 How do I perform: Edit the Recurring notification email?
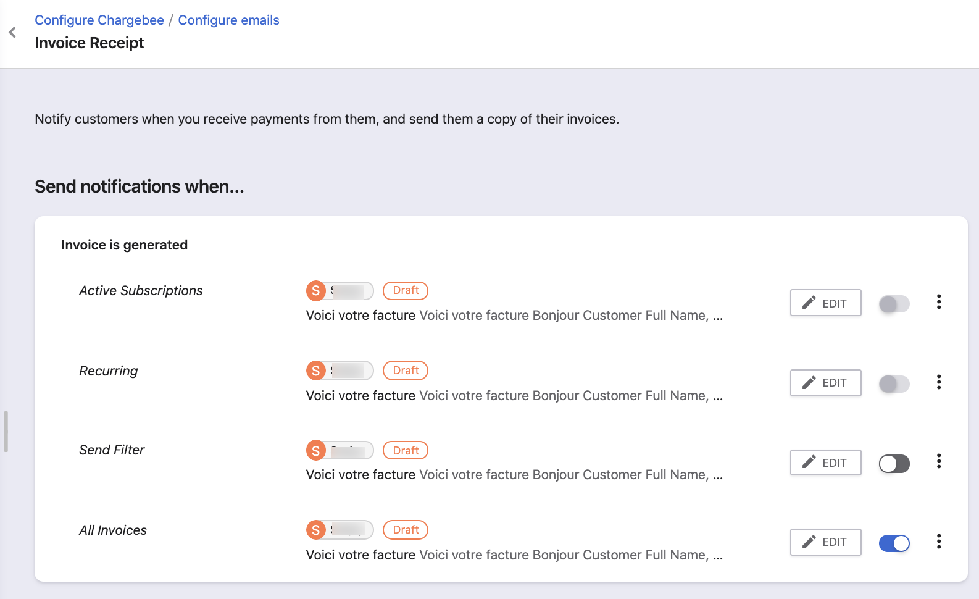[x=825, y=383]
